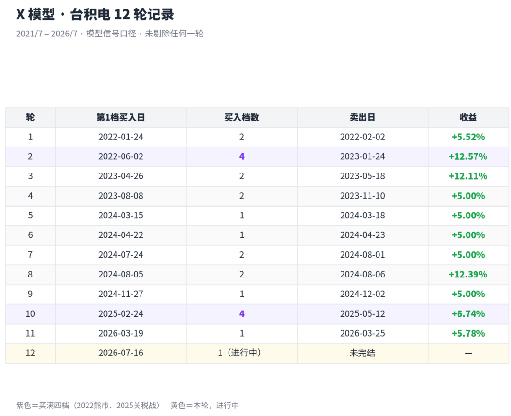The width and height of the screenshot is (511, 416).
Task: Select the 黄色＝本轮，进行中 legend note
Action: click(205, 405)
